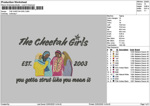
Task: Click the brown swatch in stop row 2
Action: (x=113, y=54)
